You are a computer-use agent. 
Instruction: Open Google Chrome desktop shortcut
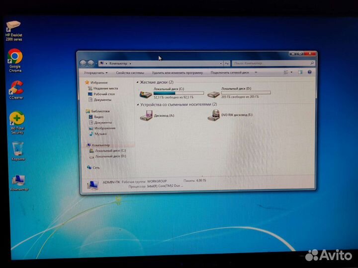point(15,57)
